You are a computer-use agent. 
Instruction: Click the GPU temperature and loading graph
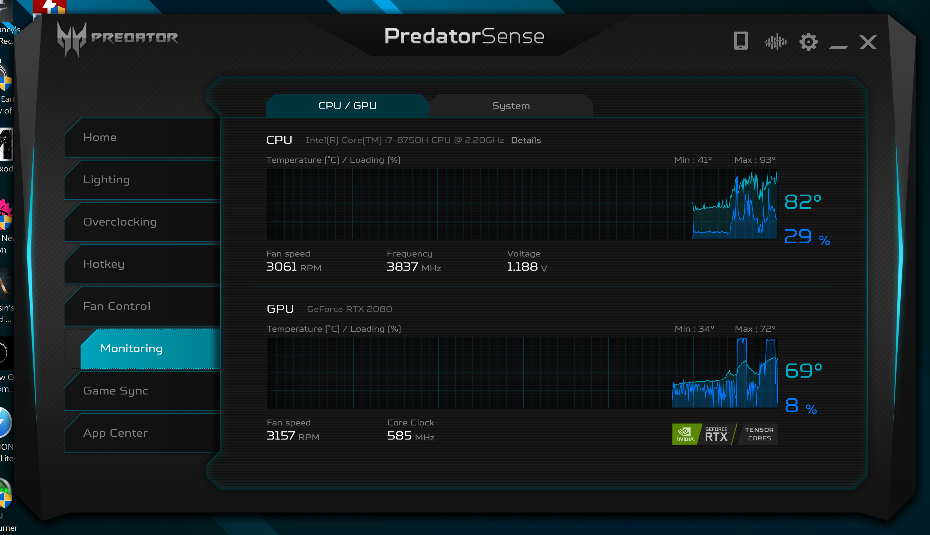[522, 373]
